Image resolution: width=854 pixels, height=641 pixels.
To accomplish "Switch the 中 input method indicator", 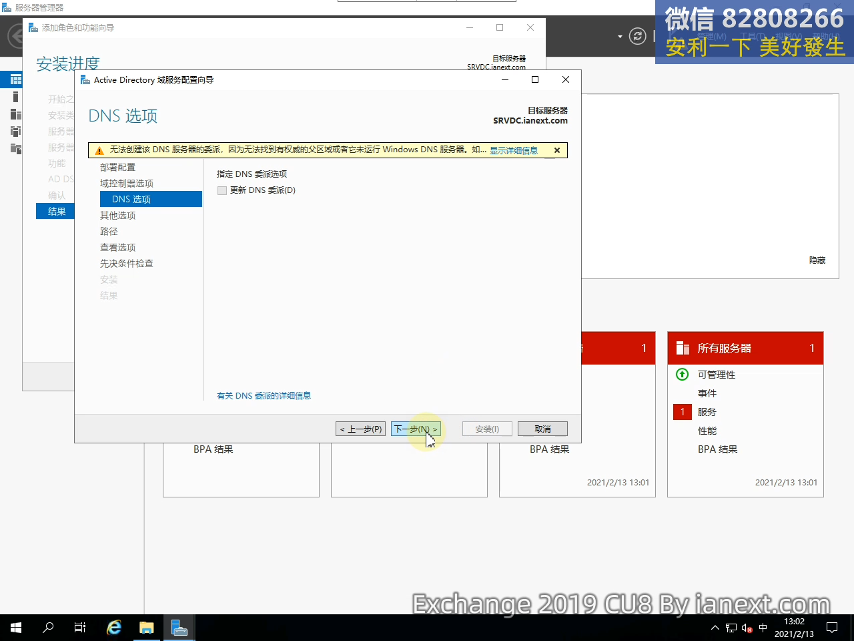I will [x=763, y=628].
